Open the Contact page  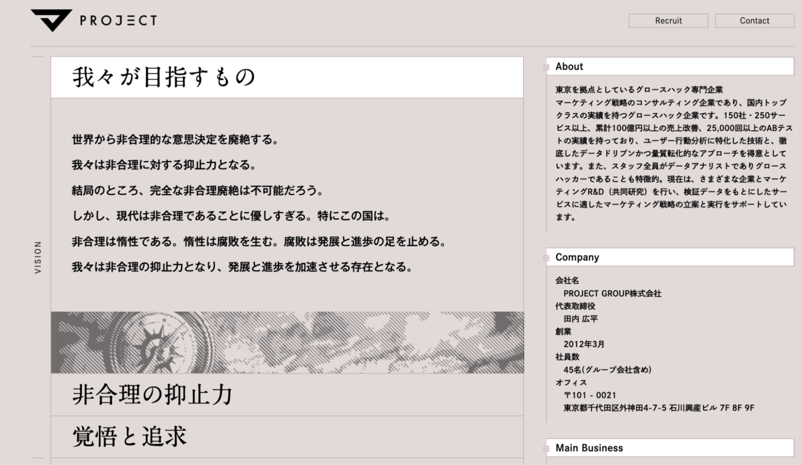pos(754,21)
